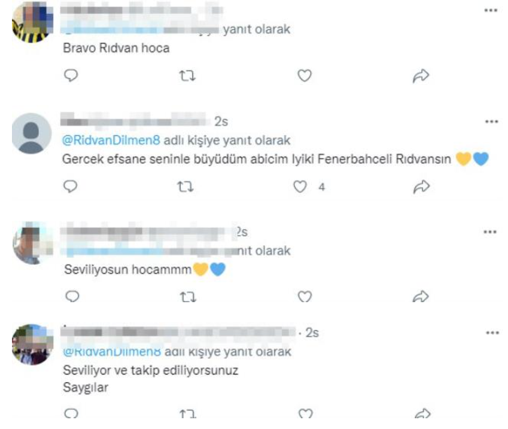Reply to the 'Bravo Rıdvan hoca' tweet
The width and height of the screenshot is (508, 429).
pos(71,75)
